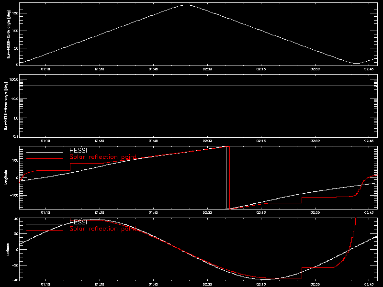Click the '-20' tick on Latitude axis

coord(15,265)
